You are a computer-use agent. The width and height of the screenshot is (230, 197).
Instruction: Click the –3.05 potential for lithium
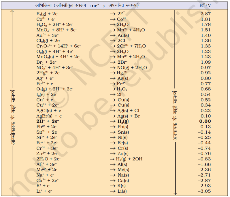click(204, 191)
